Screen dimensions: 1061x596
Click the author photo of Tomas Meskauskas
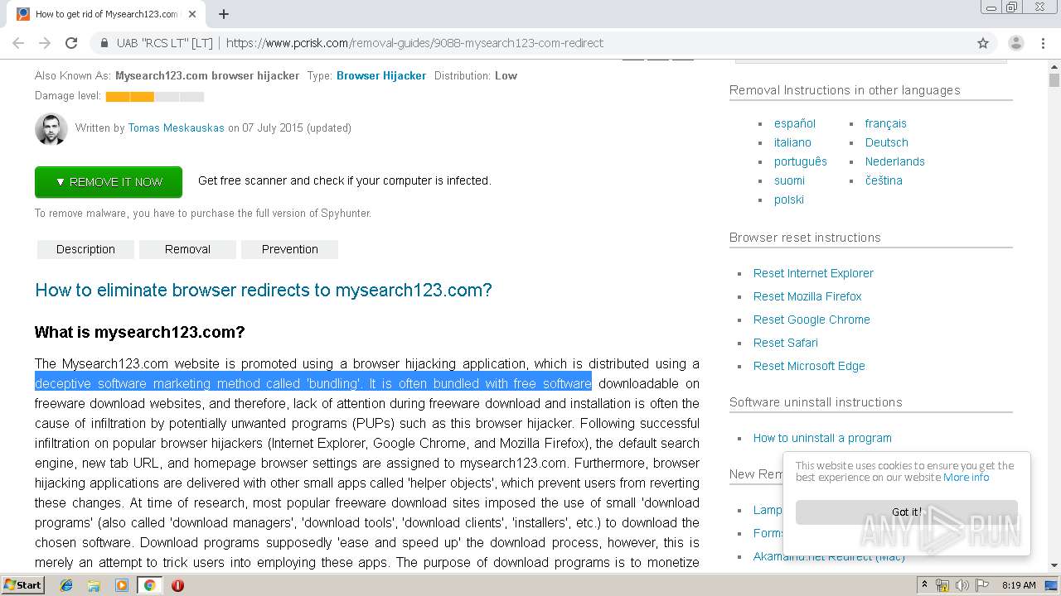point(51,129)
